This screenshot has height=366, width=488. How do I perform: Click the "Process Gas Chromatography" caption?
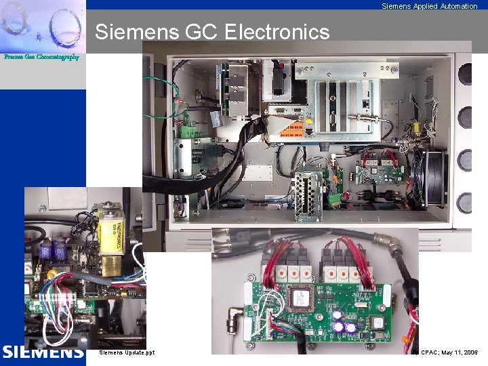tap(41, 57)
